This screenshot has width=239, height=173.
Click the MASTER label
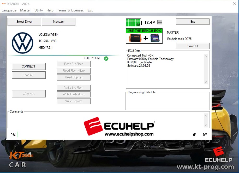point(173,33)
